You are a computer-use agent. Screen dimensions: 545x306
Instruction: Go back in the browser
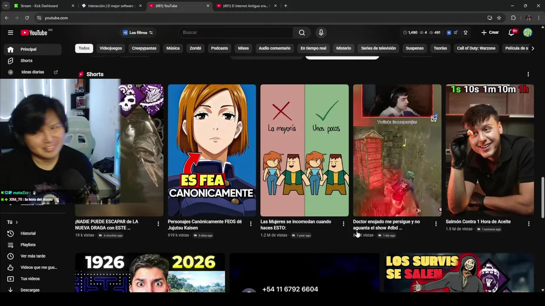(x=6, y=18)
